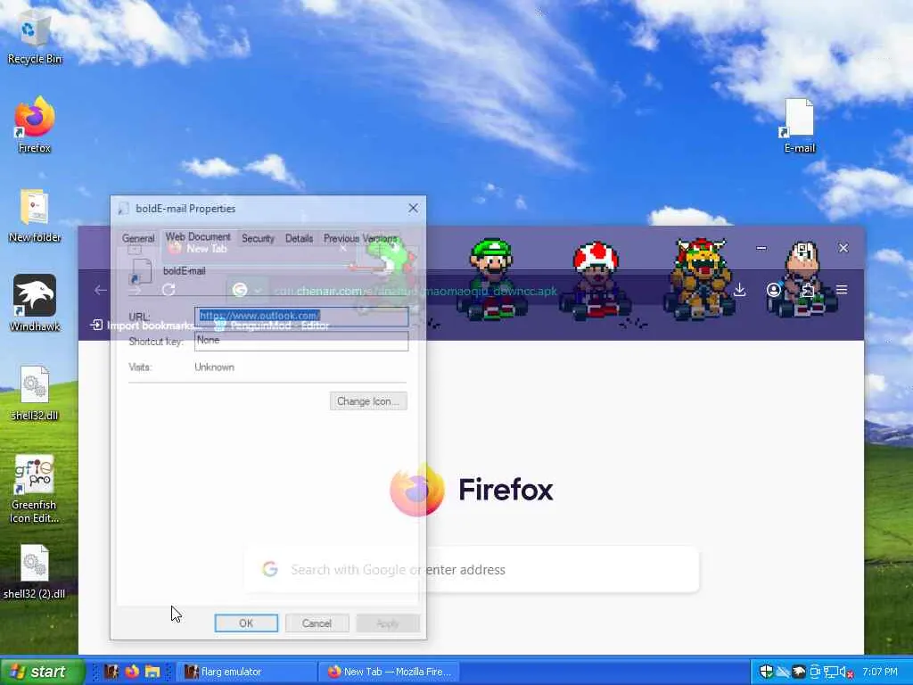
Task: Open the Firefox hamburger application menu
Action: pyautogui.click(x=842, y=290)
